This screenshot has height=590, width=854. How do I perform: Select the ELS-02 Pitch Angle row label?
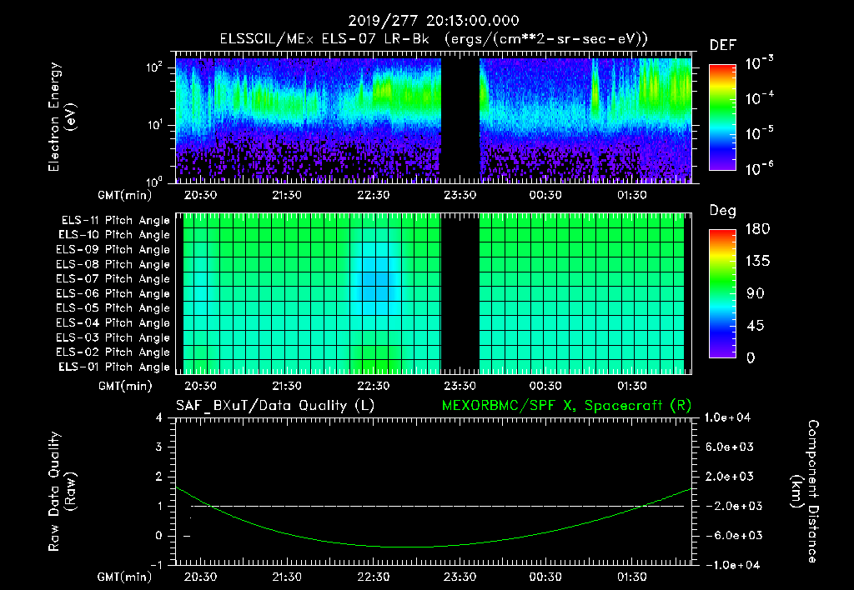(x=113, y=352)
